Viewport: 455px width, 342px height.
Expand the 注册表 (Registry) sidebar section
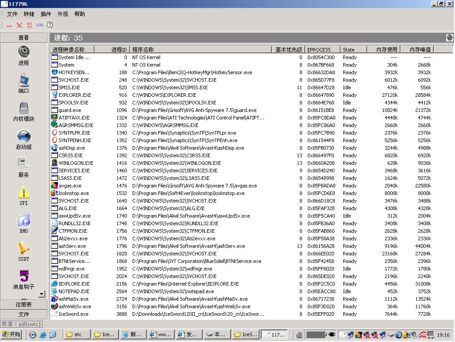click(x=24, y=305)
